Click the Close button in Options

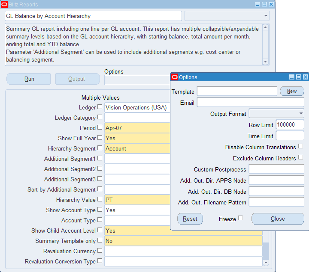278,219
